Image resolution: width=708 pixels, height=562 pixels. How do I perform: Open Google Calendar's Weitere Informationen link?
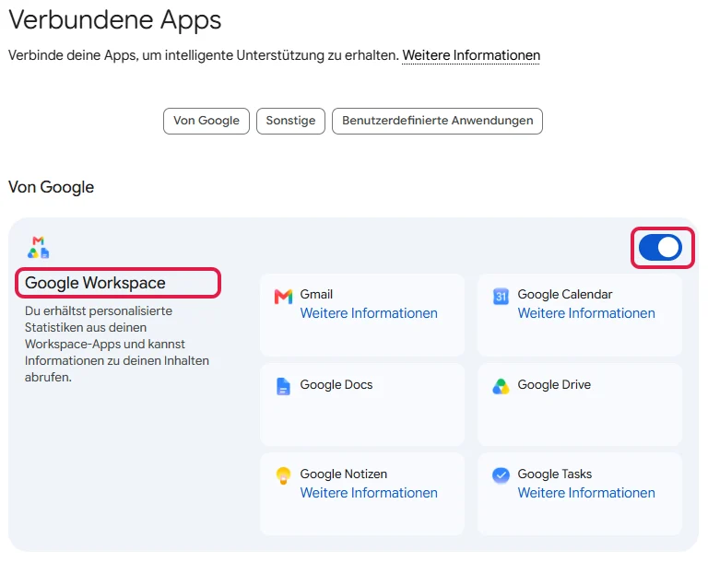point(586,313)
